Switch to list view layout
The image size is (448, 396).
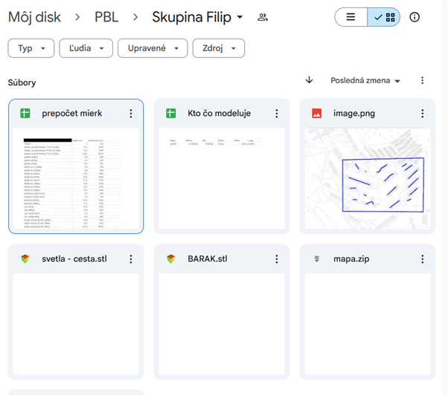[351, 17]
